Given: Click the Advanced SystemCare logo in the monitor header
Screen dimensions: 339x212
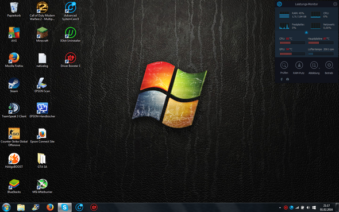Looking at the screenshot, I should [x=280, y=4].
